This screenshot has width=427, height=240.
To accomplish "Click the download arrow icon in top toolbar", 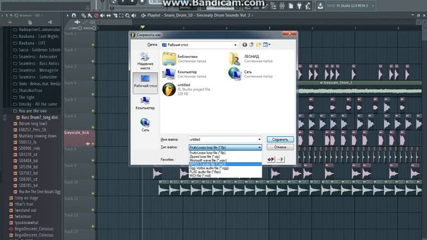I will tap(320, 5).
